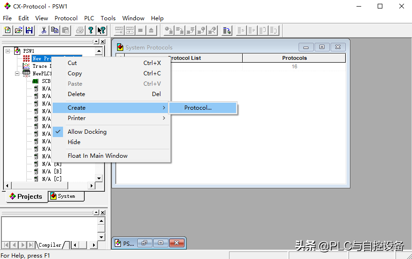Switch to the System tab

point(66,196)
